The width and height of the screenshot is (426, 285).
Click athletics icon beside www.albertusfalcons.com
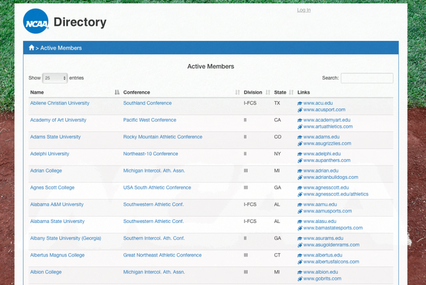(x=299, y=262)
